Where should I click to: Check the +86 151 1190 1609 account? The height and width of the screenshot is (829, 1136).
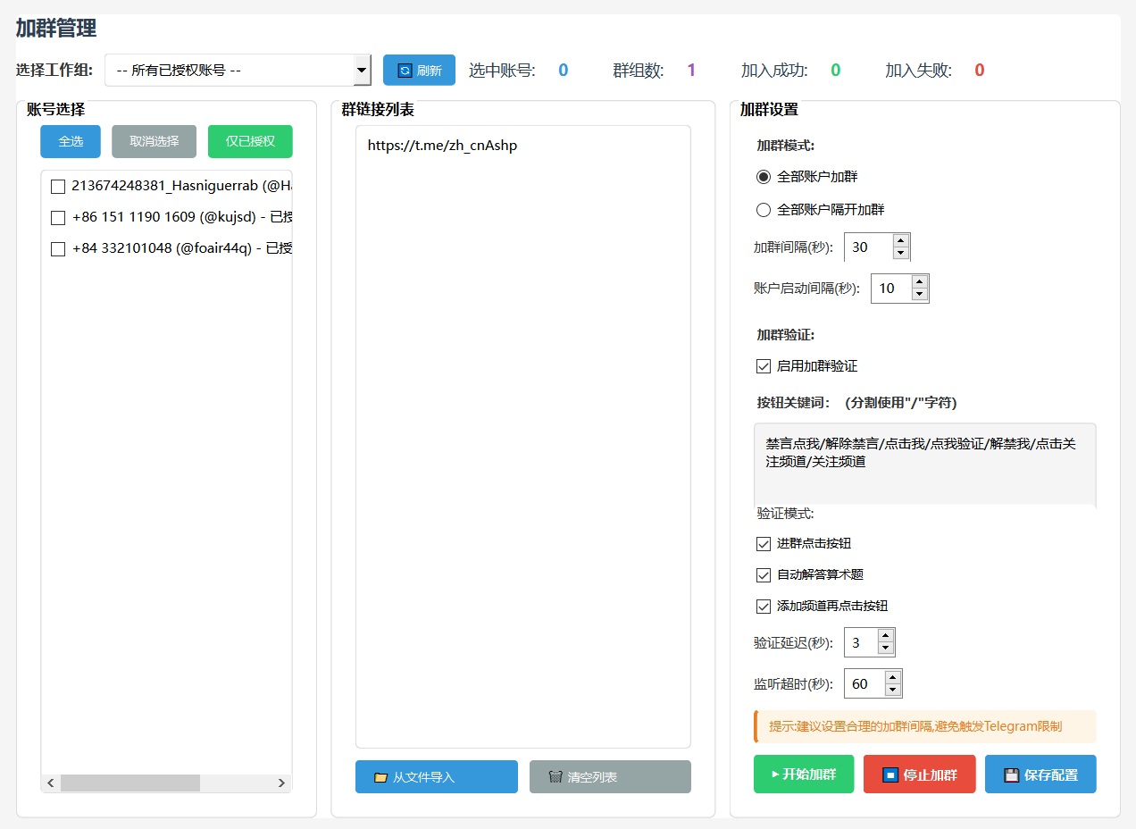[x=58, y=217]
